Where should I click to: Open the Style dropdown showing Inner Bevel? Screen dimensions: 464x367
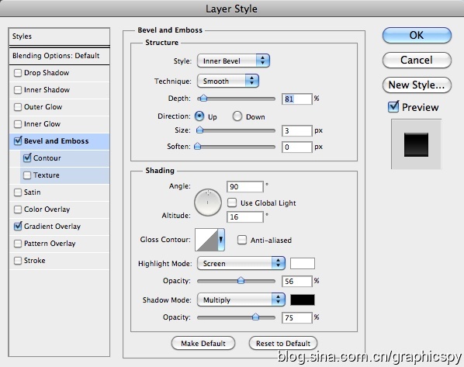(234, 61)
